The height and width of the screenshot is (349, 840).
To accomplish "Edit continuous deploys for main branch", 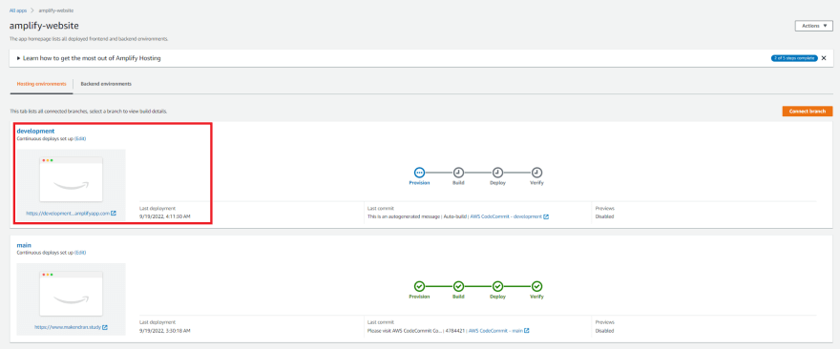I will (x=80, y=253).
